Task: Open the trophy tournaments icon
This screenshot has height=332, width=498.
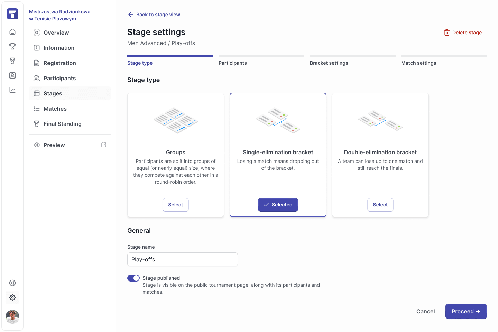Action: click(12, 46)
